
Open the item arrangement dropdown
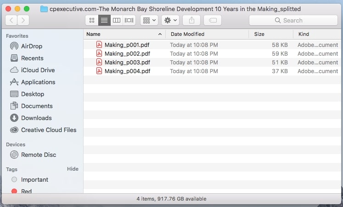pyautogui.click(x=149, y=20)
